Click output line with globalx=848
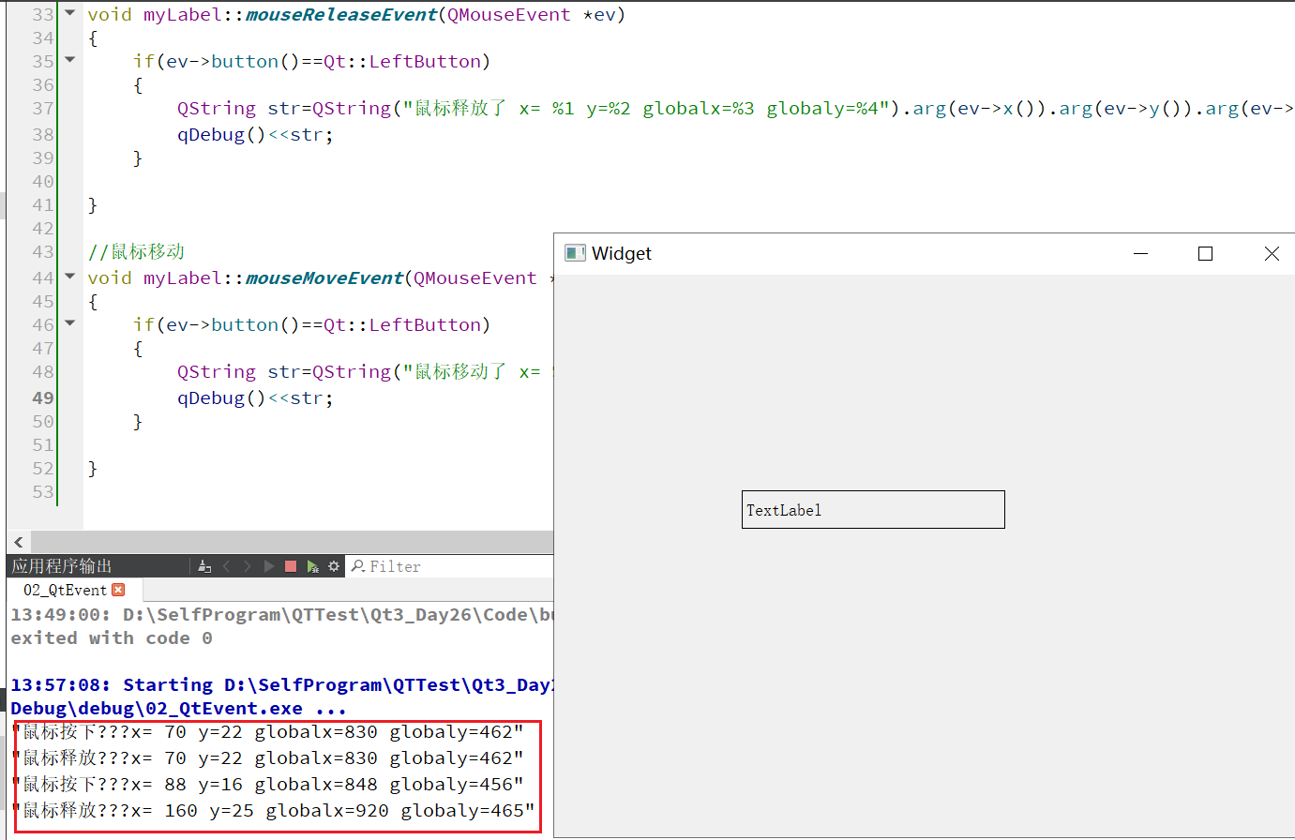Image resolution: width=1295 pixels, height=840 pixels. coord(267,785)
